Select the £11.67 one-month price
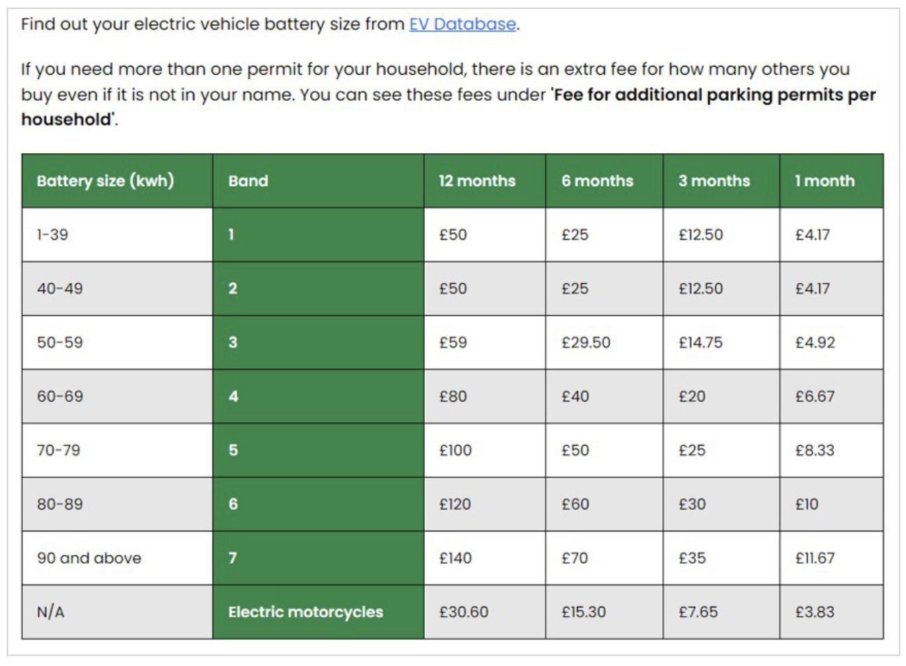 click(815, 558)
